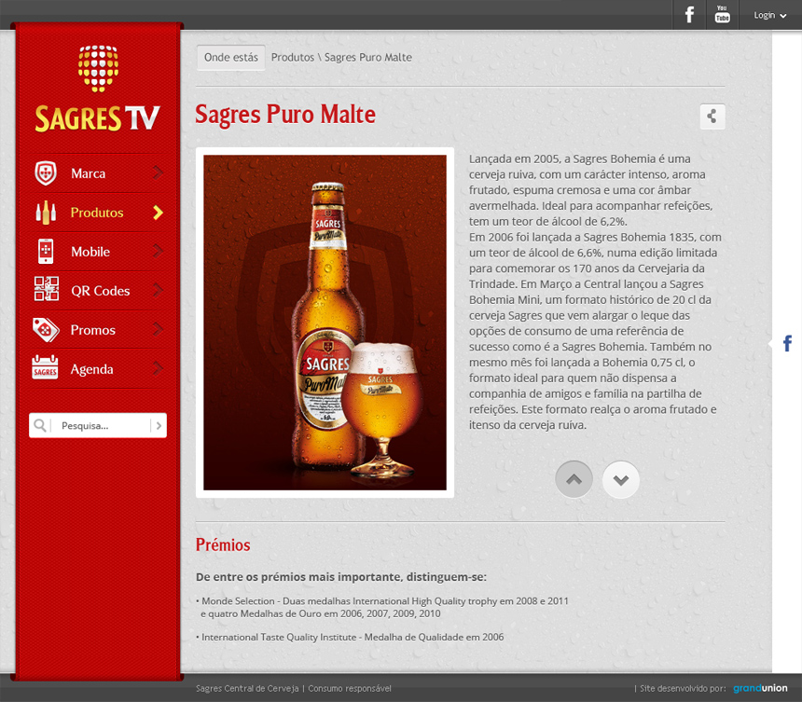Submit search with the arrow button

click(x=159, y=425)
